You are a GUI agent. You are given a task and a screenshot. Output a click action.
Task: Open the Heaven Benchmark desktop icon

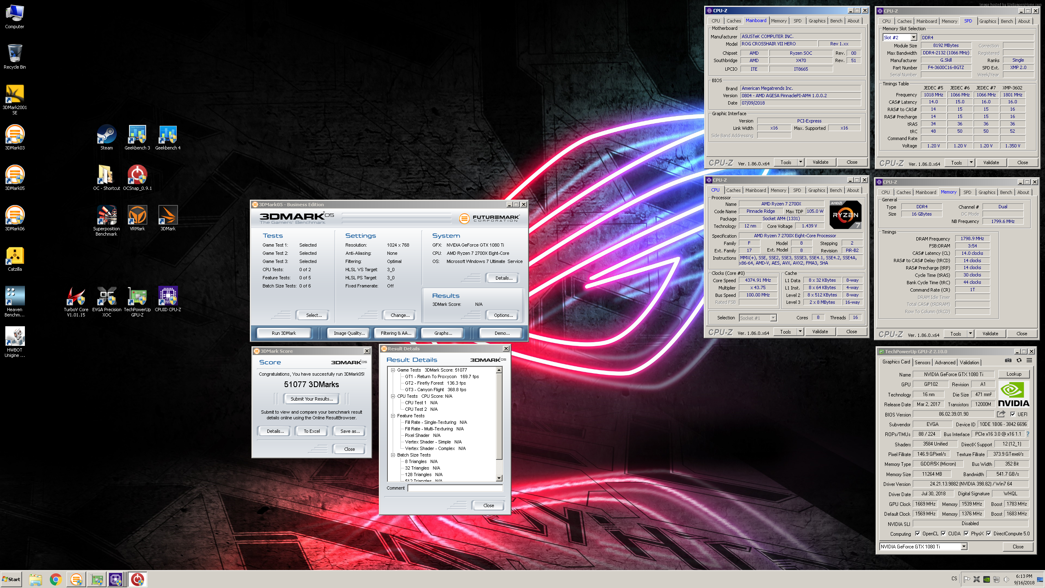tap(15, 302)
